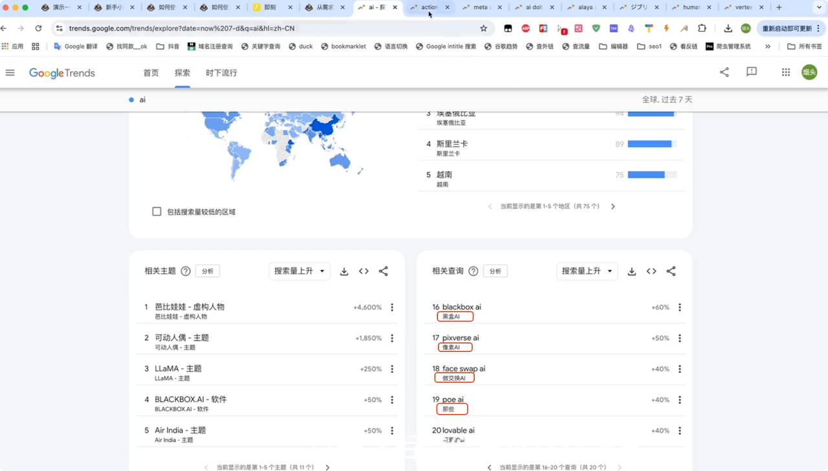The width and height of the screenshot is (828, 471).
Task: Select the 探索 tab
Action: [x=182, y=73]
